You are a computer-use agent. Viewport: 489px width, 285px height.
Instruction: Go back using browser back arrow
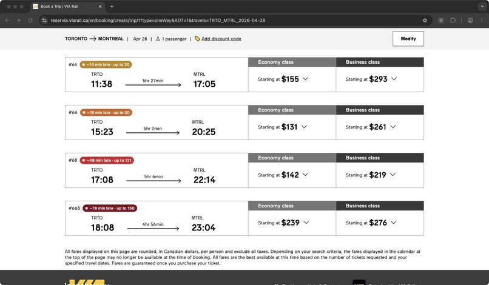(7, 20)
